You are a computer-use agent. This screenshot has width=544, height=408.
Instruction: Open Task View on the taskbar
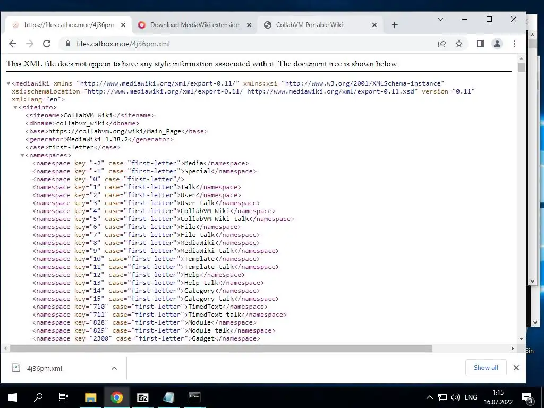(x=64, y=397)
